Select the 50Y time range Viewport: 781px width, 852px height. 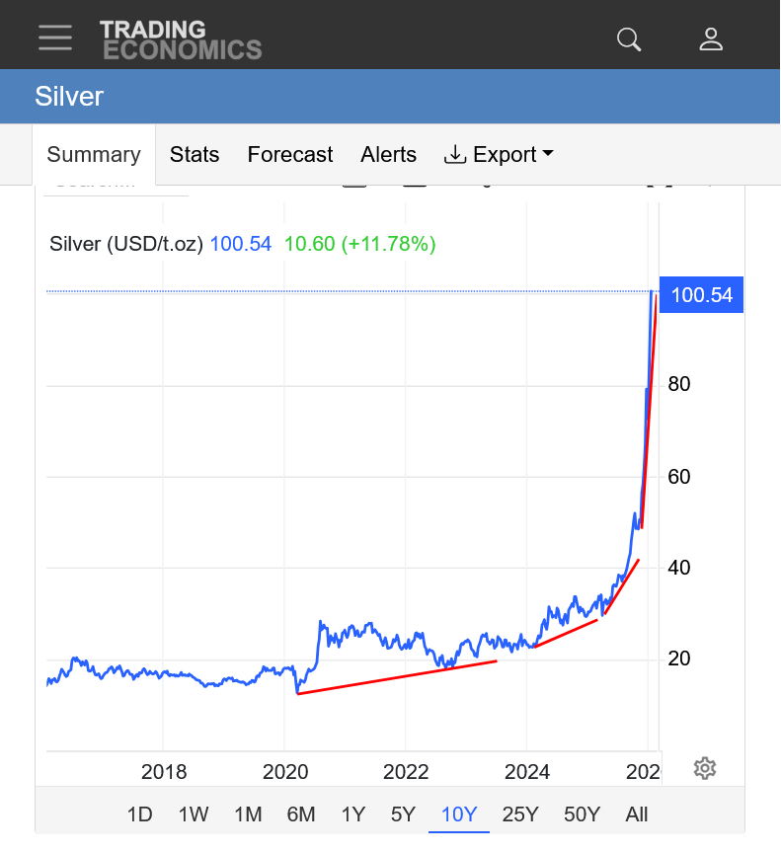pos(582,814)
